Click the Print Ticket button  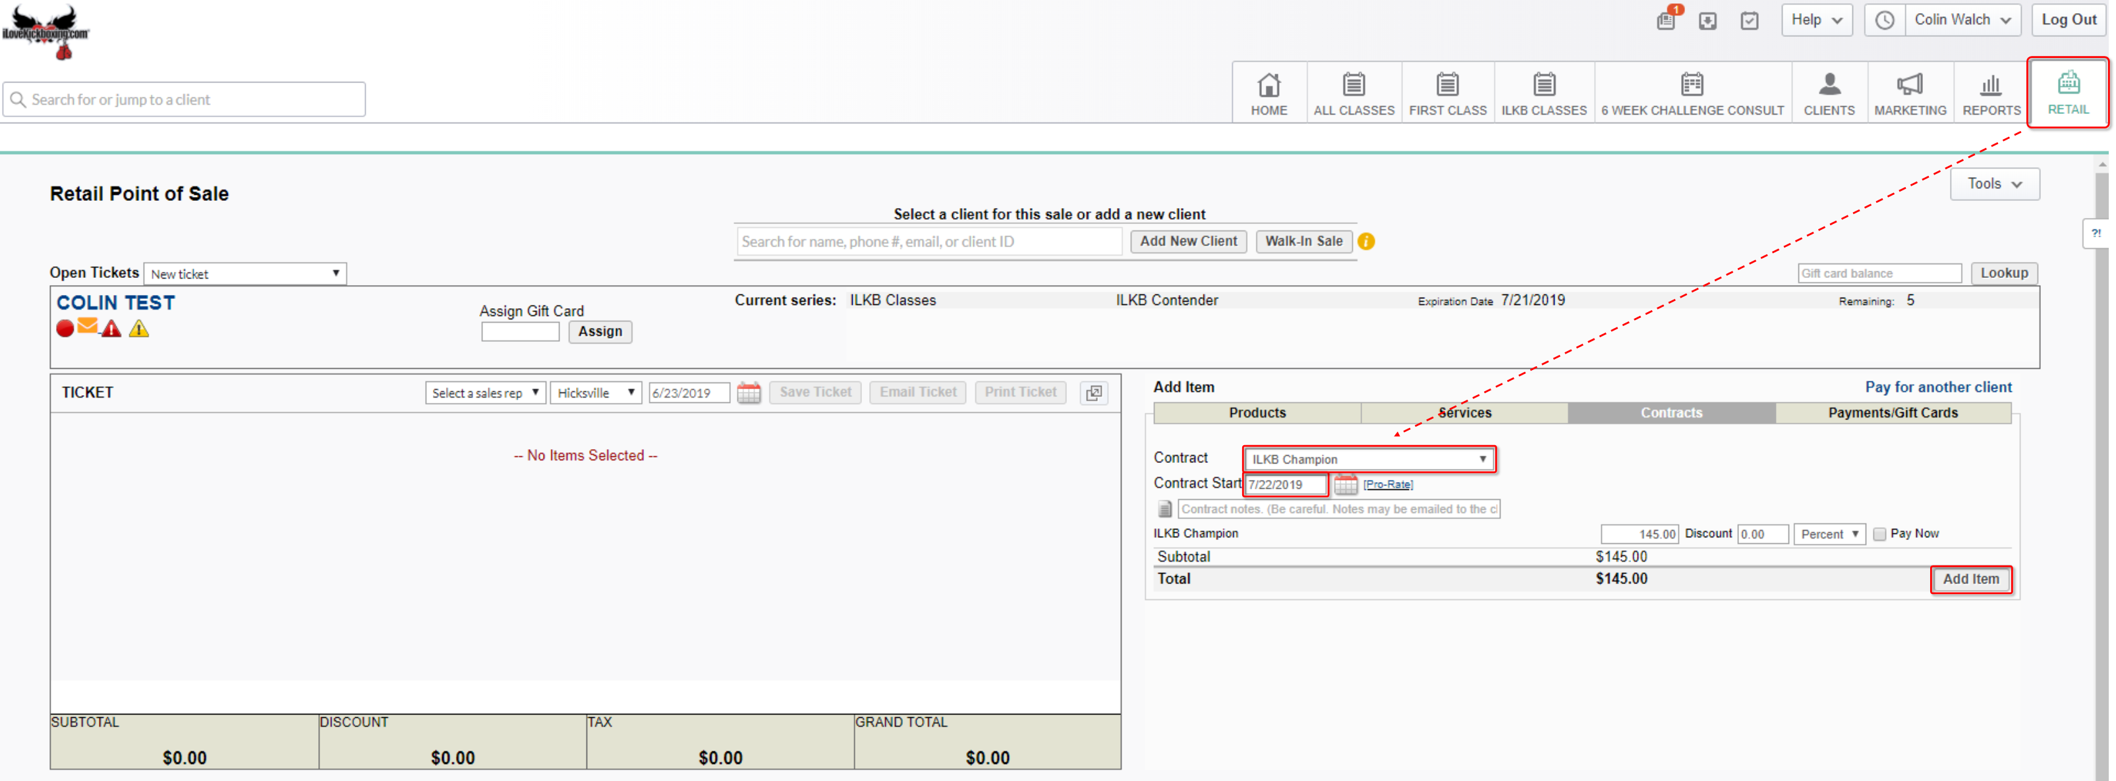[1020, 392]
